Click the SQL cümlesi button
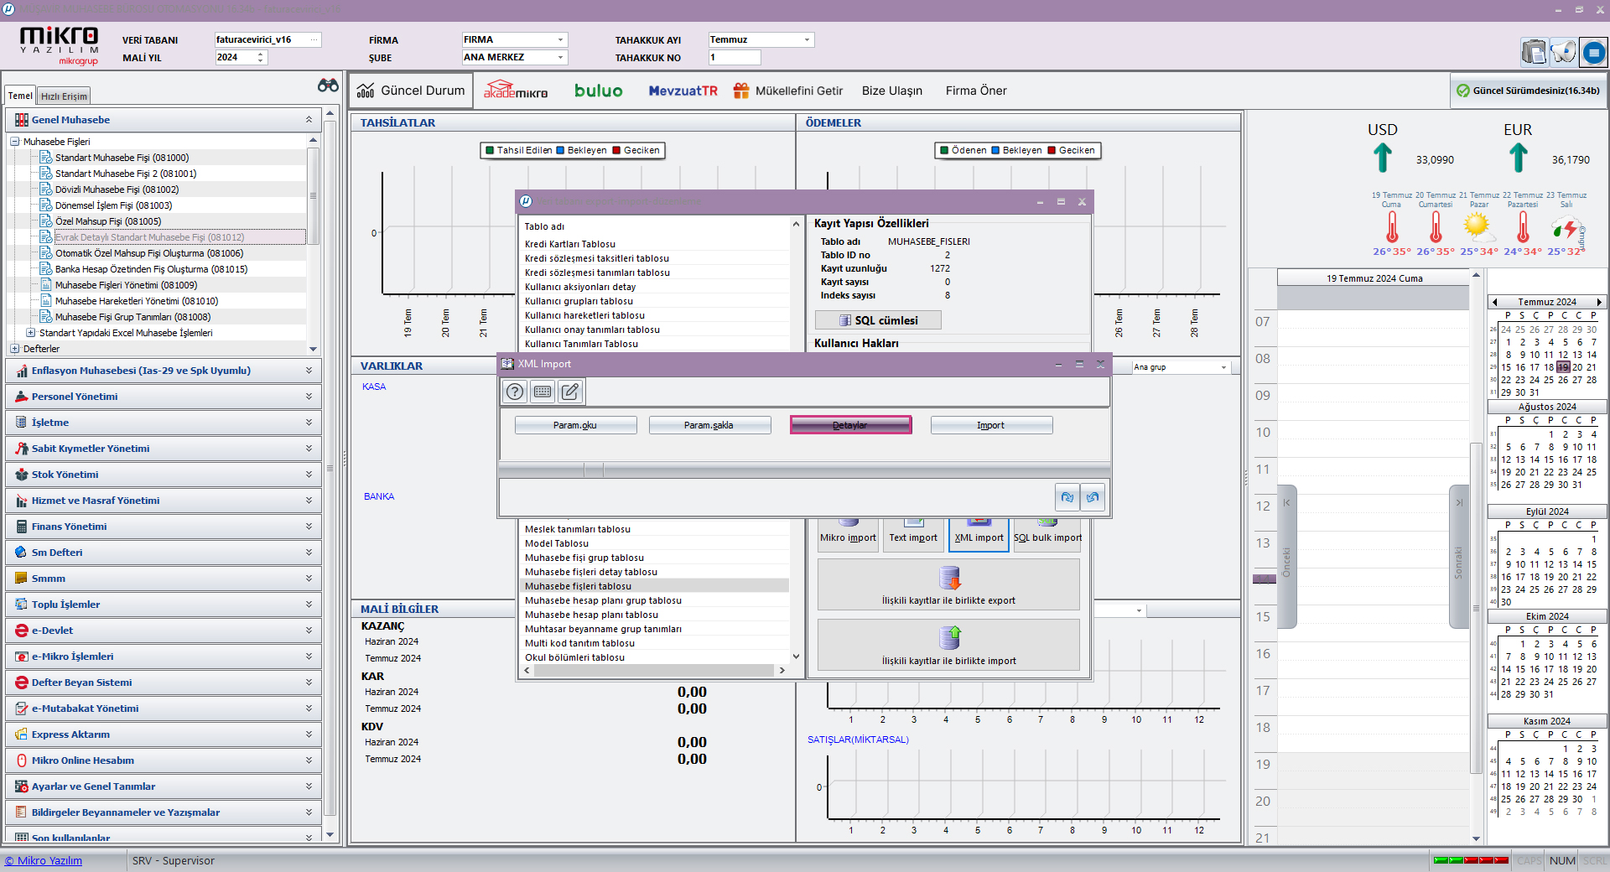This screenshot has width=1610, height=872. click(878, 320)
